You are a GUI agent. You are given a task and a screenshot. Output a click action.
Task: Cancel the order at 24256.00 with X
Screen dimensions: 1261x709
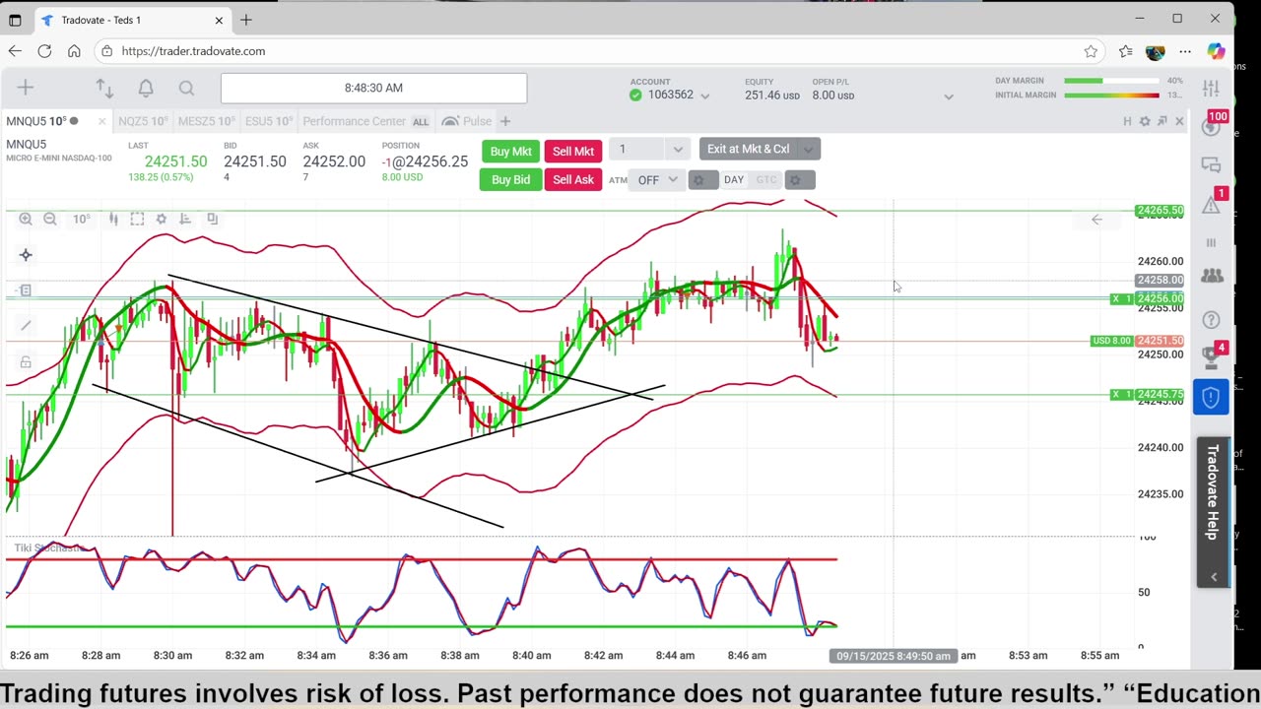[x=1116, y=298]
